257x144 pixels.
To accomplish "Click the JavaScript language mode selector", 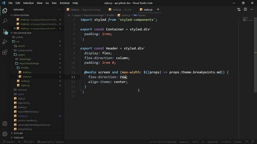I will click(x=212, y=142).
